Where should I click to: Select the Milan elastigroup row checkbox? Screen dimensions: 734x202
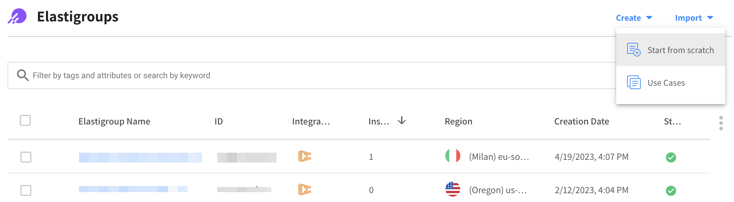click(26, 157)
